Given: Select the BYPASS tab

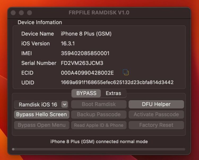Looking at the screenshot, I should (x=86, y=93).
